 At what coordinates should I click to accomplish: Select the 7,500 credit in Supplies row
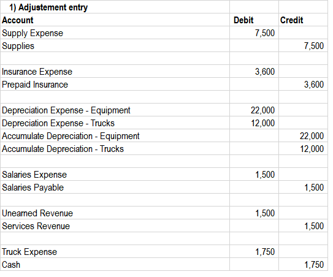tap(304, 45)
